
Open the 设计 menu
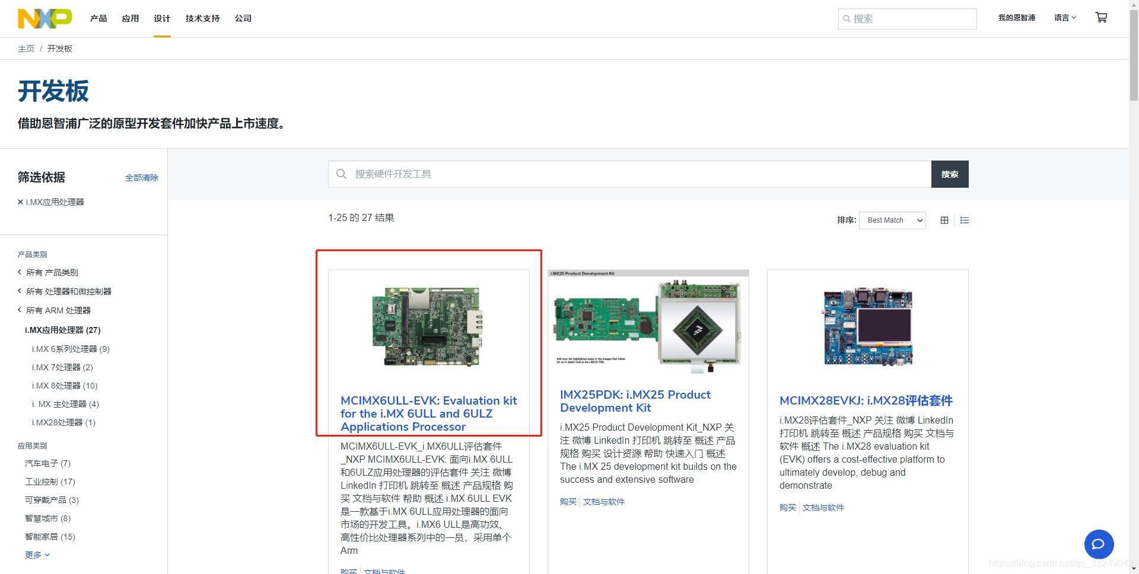click(162, 18)
